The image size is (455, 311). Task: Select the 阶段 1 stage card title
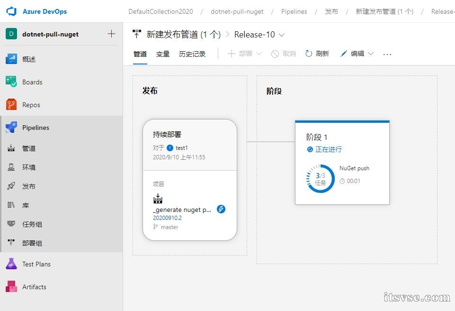pyautogui.click(x=317, y=137)
